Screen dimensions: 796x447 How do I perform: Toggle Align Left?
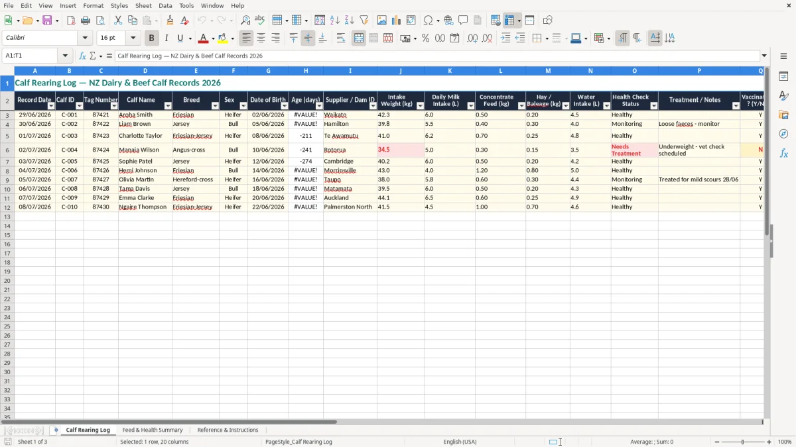[x=247, y=38]
